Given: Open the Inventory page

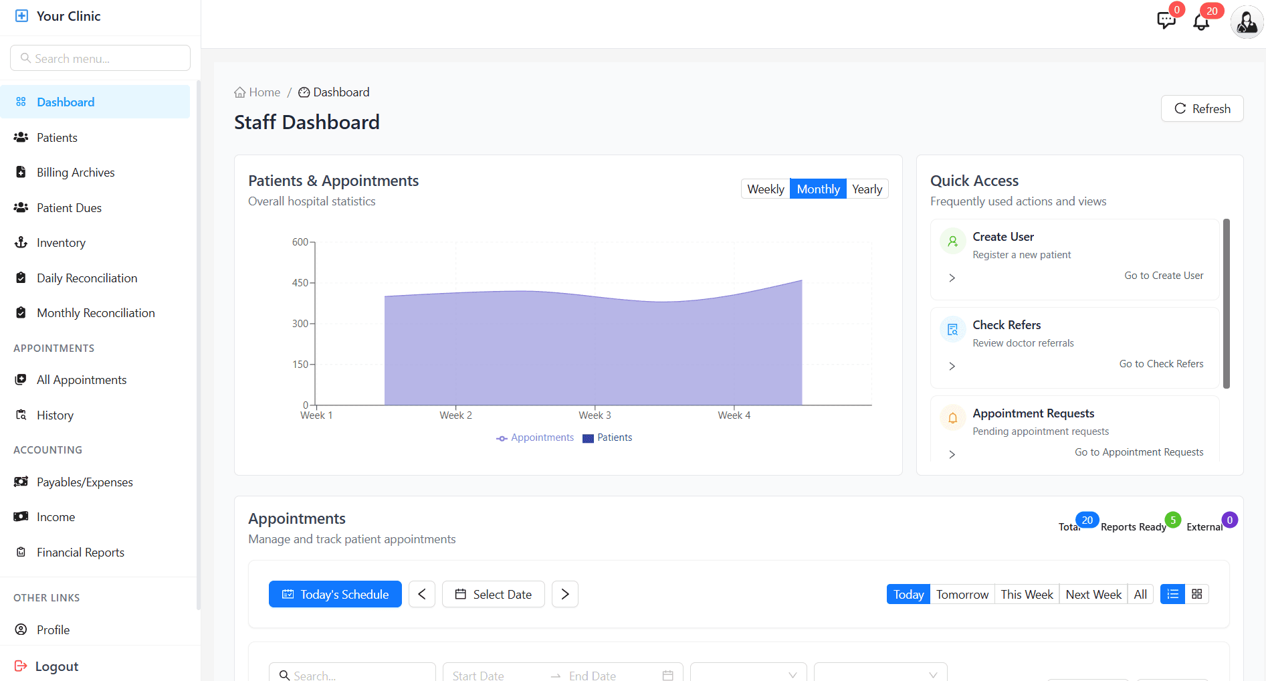Looking at the screenshot, I should pos(61,242).
